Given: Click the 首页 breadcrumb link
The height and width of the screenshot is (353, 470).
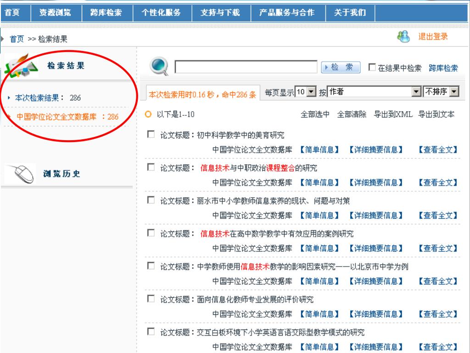Looking at the screenshot, I should tap(17, 39).
